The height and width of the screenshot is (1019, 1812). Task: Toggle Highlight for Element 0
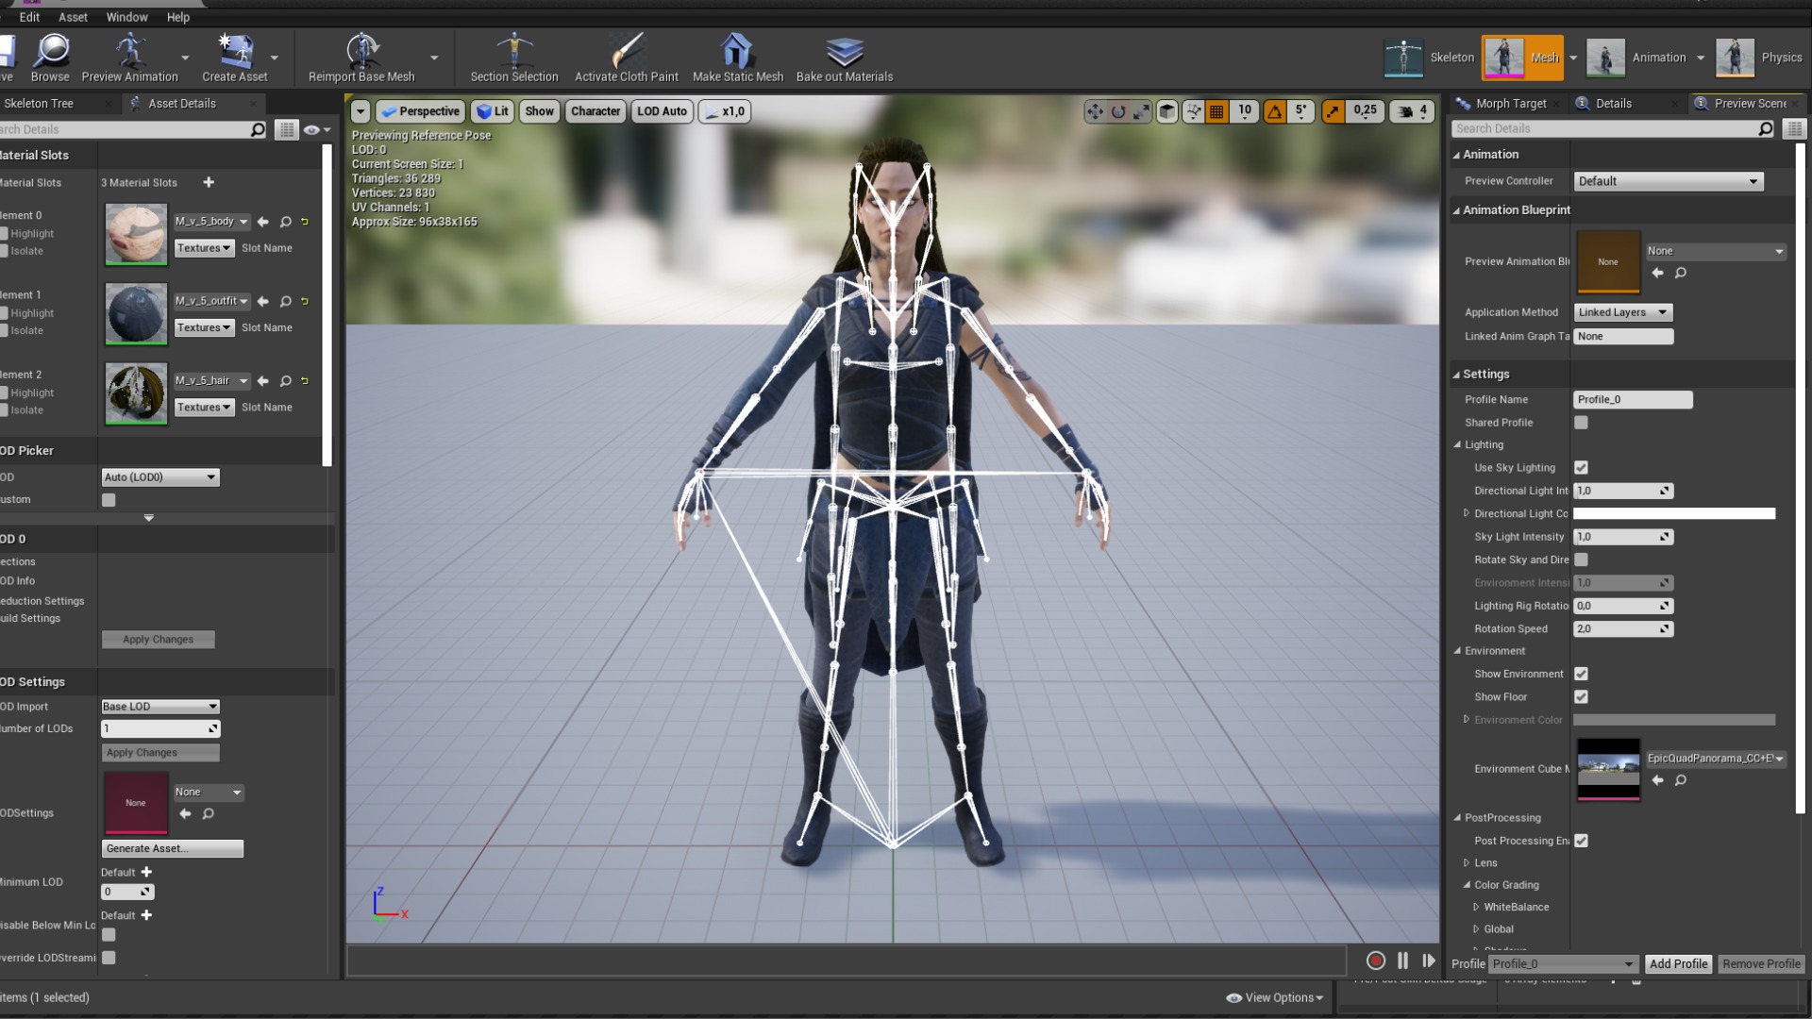(x=4, y=234)
